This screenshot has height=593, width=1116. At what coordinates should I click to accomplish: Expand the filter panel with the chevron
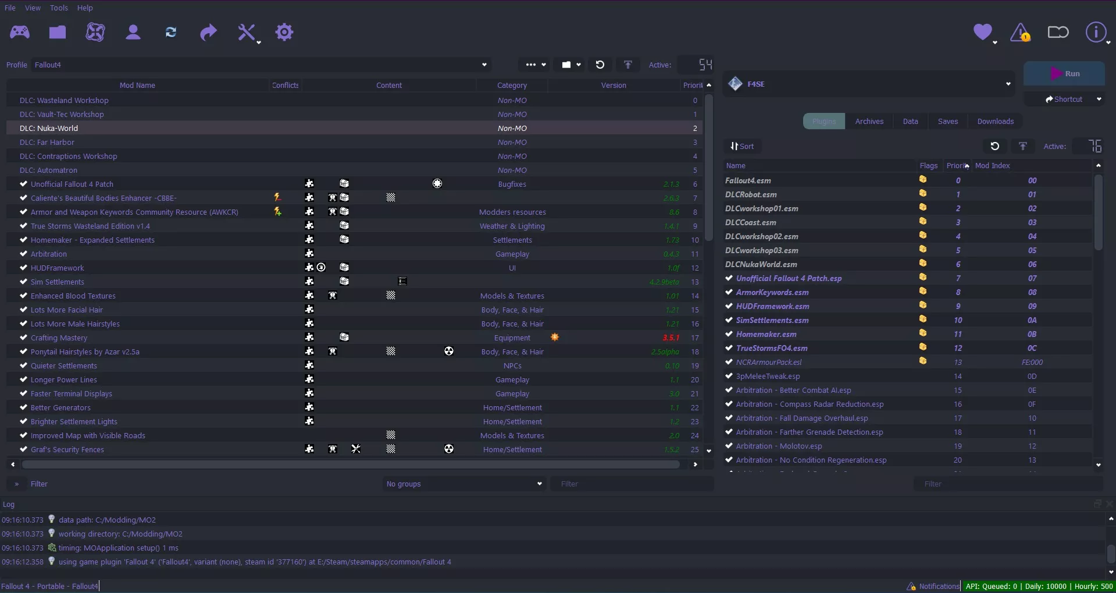pos(16,484)
